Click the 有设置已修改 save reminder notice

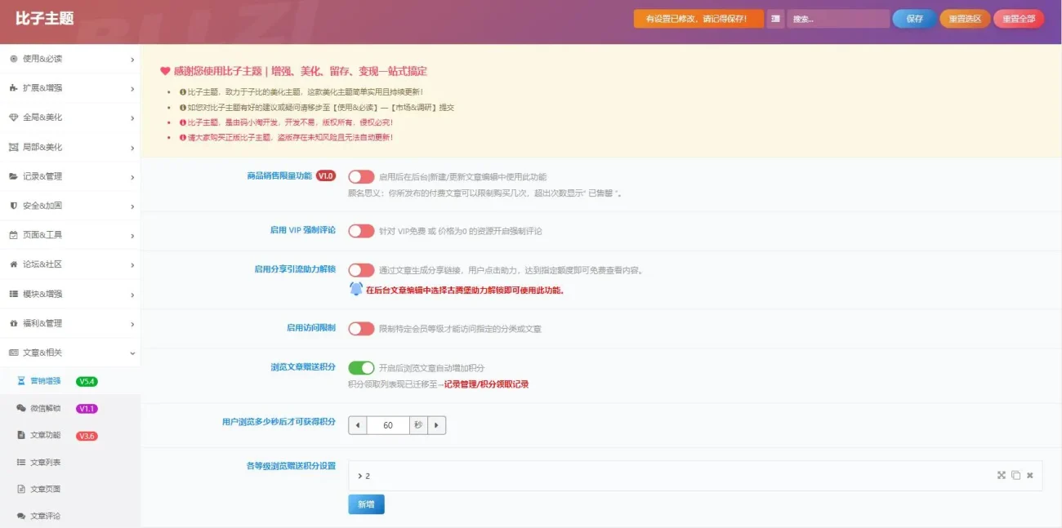coord(698,19)
